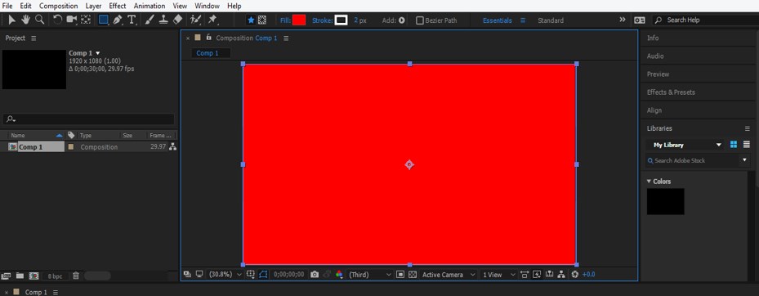Open the magnification ratio (30.8%) dropdown

pos(225,275)
